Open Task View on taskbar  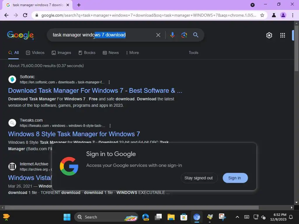coord(158,217)
